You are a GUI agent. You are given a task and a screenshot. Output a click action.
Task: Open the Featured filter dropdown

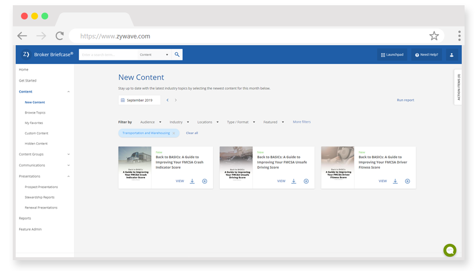click(x=274, y=122)
